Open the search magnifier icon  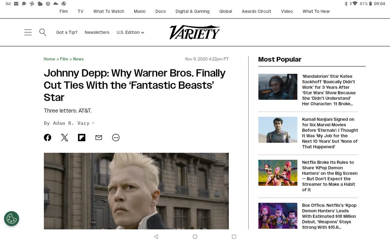[43, 32]
